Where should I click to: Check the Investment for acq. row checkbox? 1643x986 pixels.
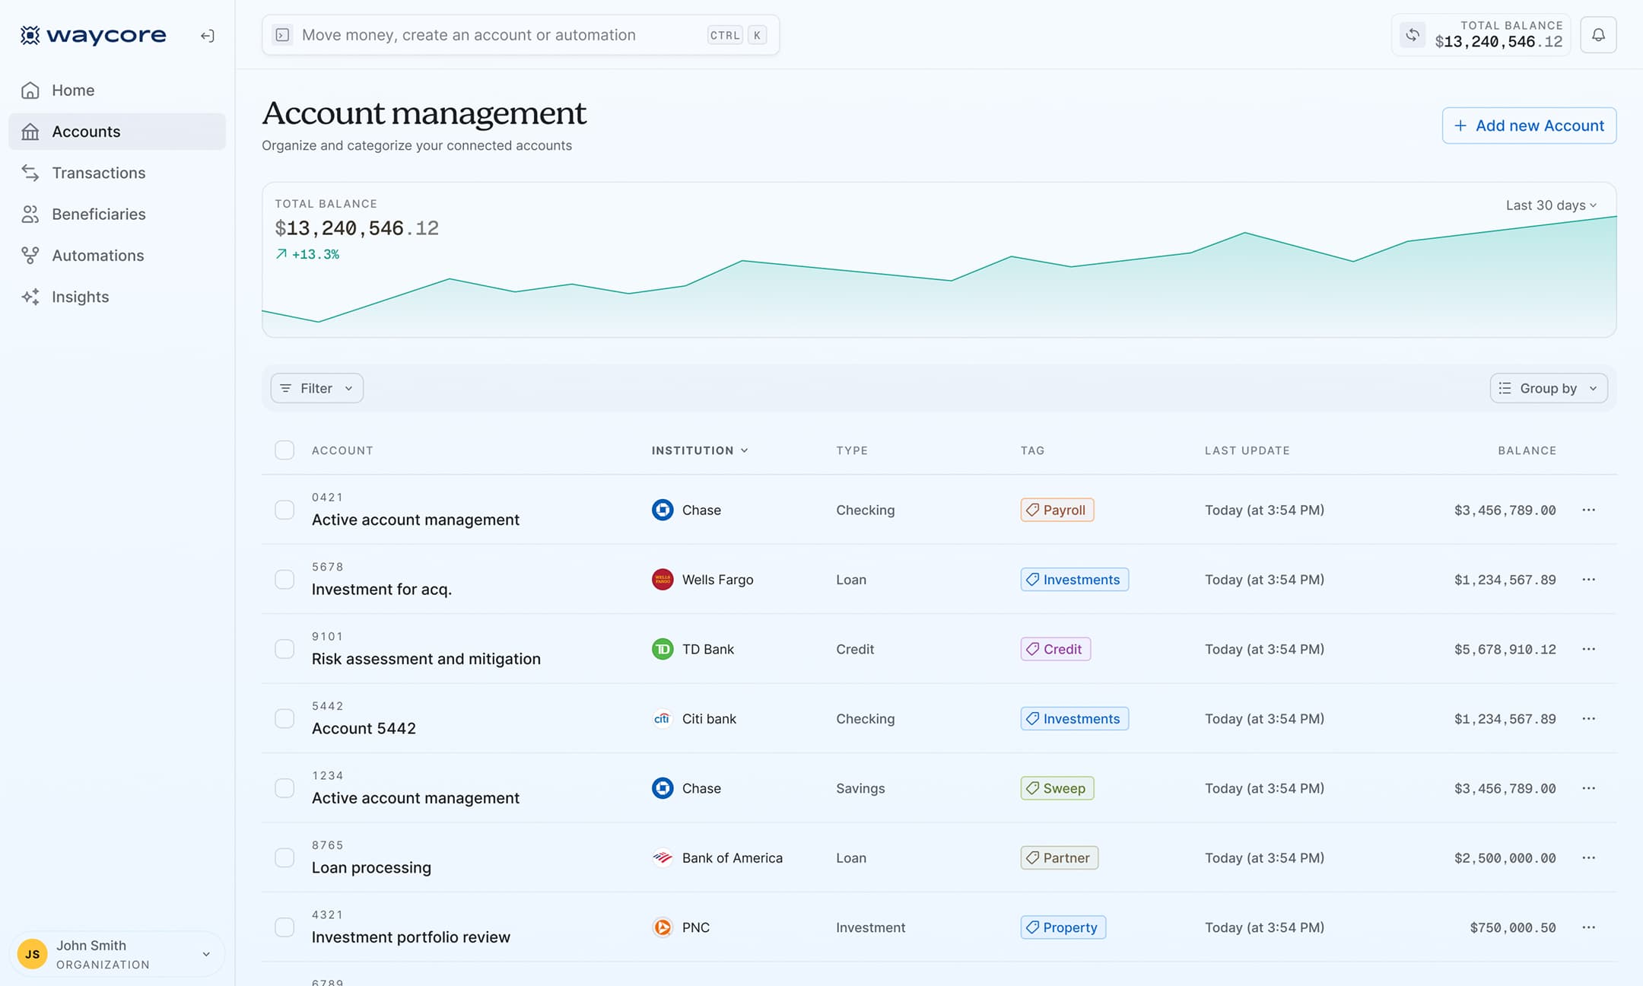point(284,579)
